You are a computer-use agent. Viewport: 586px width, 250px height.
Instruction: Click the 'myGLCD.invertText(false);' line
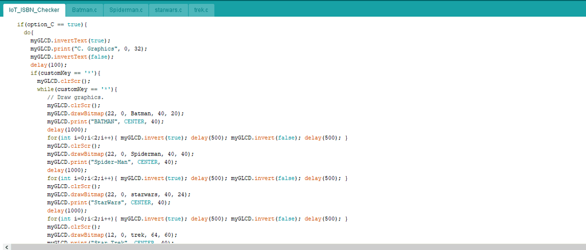[x=72, y=57]
